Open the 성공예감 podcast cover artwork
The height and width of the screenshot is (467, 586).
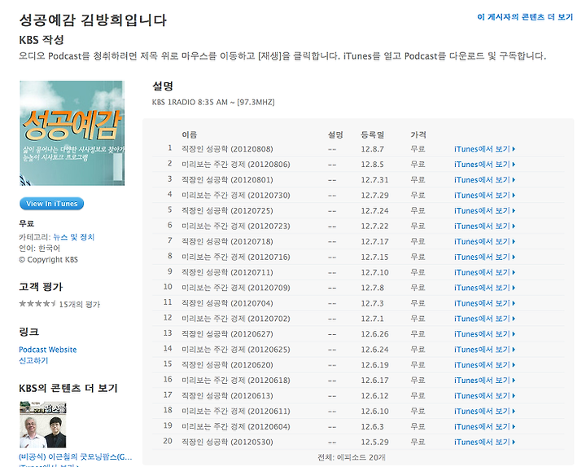72,133
